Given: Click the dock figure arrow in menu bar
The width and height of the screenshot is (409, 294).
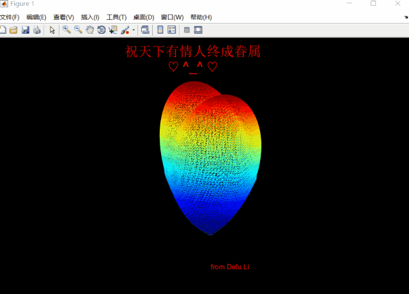Looking at the screenshot, I should coord(406,17).
